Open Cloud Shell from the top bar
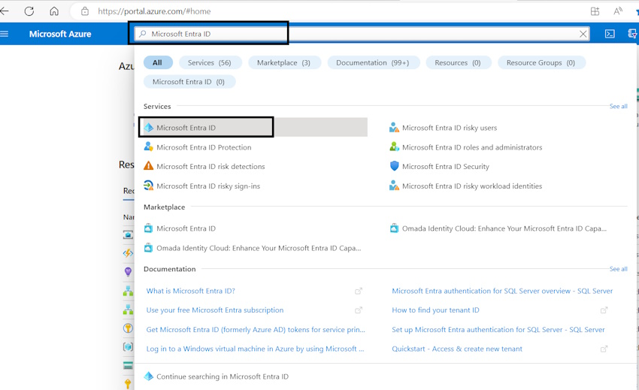 click(610, 34)
